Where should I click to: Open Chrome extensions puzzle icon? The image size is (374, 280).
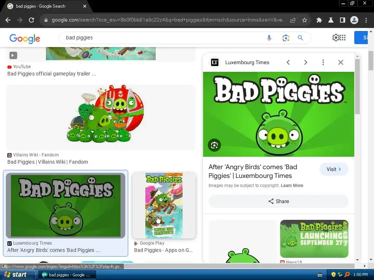(x=319, y=20)
